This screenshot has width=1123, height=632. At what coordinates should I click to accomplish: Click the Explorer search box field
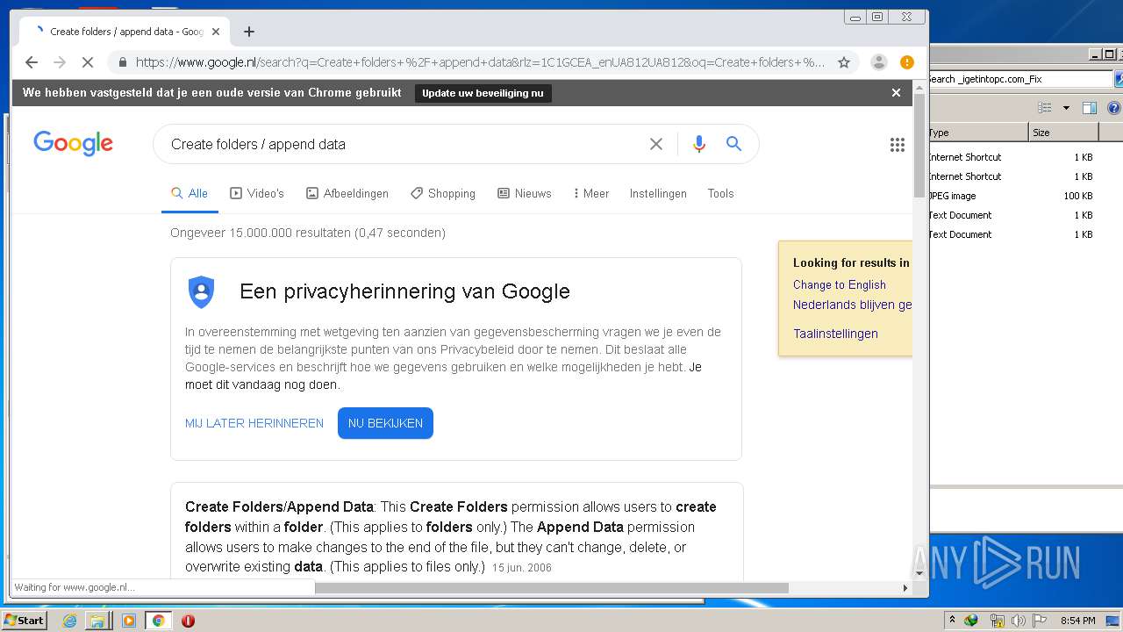pos(1019,79)
